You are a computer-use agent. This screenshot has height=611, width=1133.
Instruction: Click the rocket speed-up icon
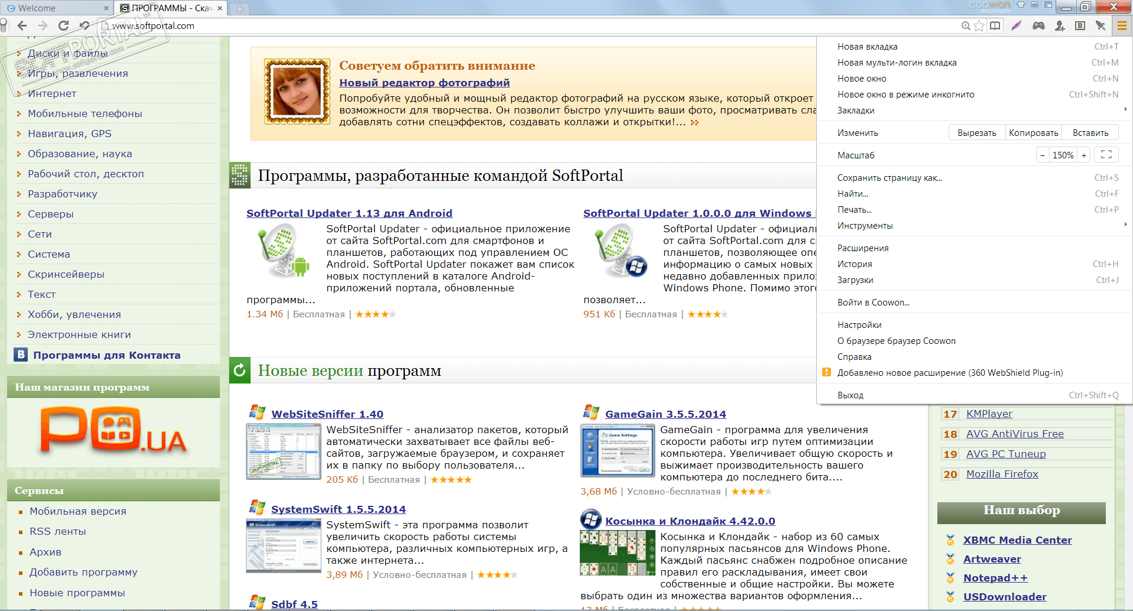tap(1100, 25)
